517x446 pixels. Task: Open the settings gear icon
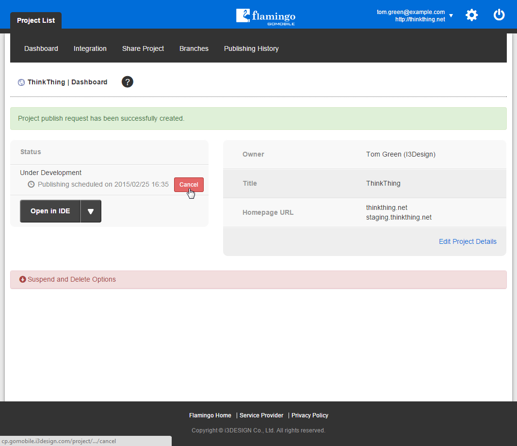tap(471, 15)
